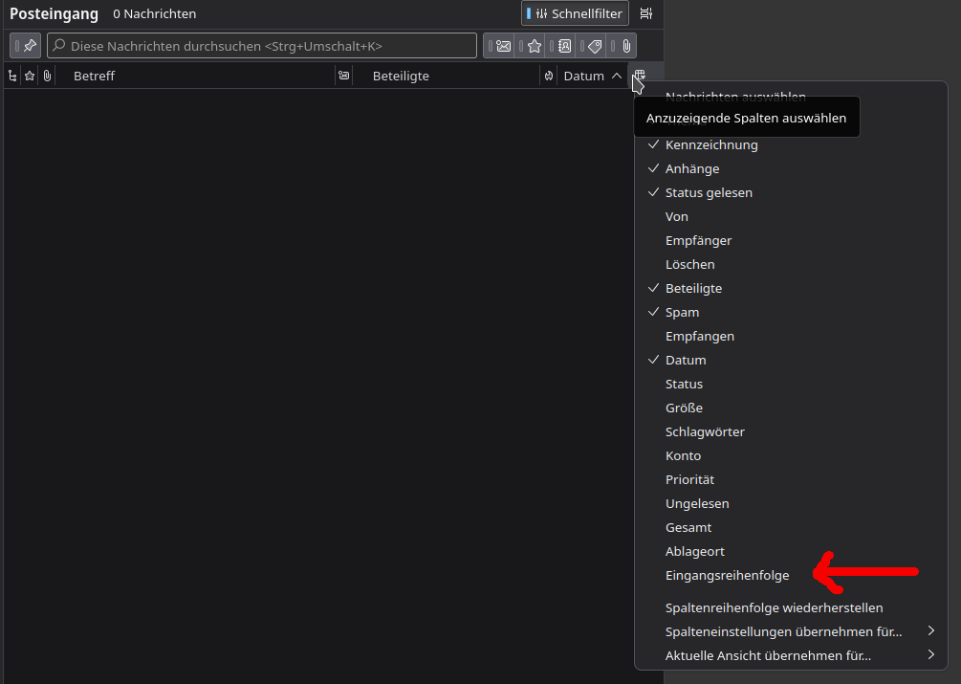Filter messages by tag icon
This screenshot has width=961, height=684.
pos(595,46)
